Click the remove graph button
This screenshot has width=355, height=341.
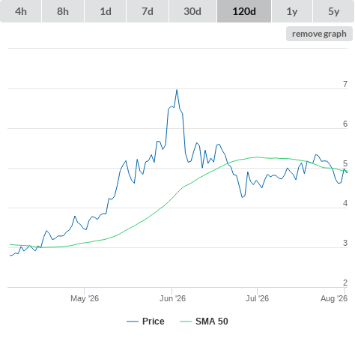pos(319,34)
